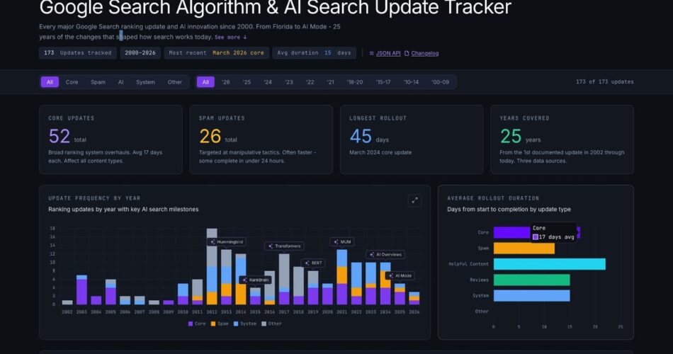Click the JSON API list icon
673x354 pixels.
pos(372,53)
